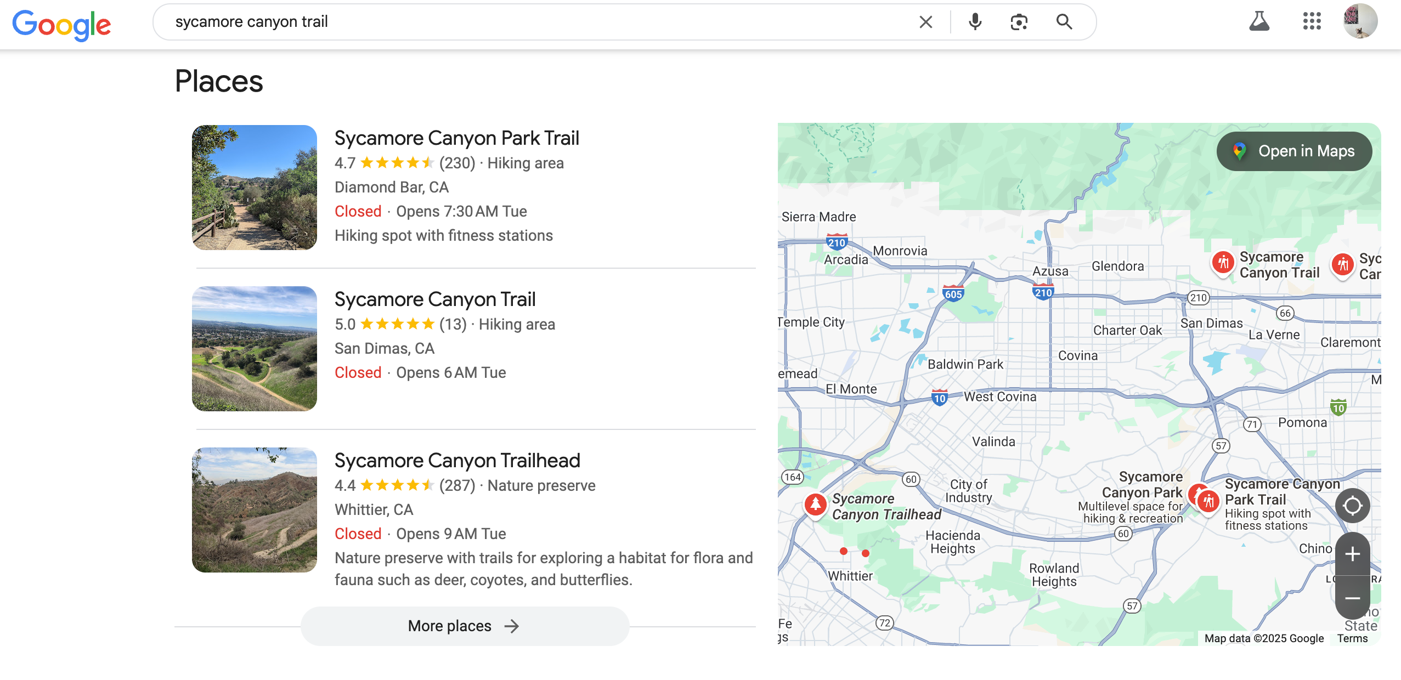Screen dimensions: 1401x680
Task: Click the Baldwin Park map label
Action: click(x=965, y=365)
